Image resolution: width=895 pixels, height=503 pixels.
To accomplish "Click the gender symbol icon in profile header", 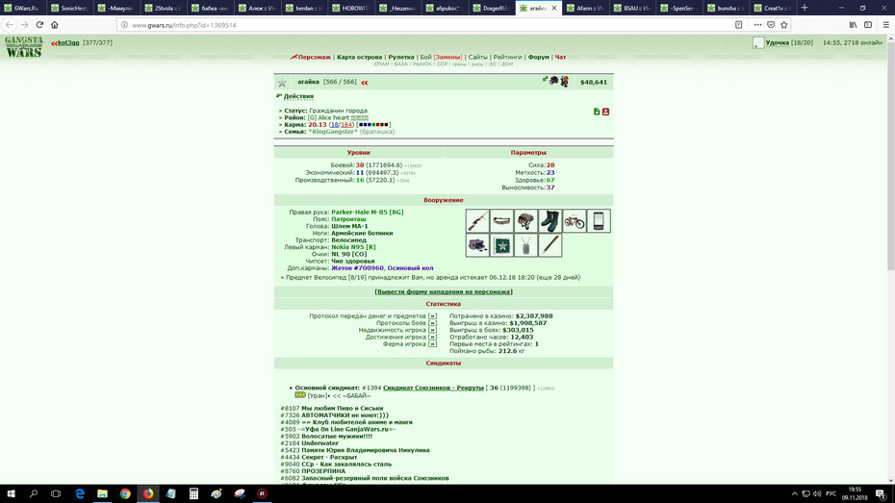I will coord(545,80).
